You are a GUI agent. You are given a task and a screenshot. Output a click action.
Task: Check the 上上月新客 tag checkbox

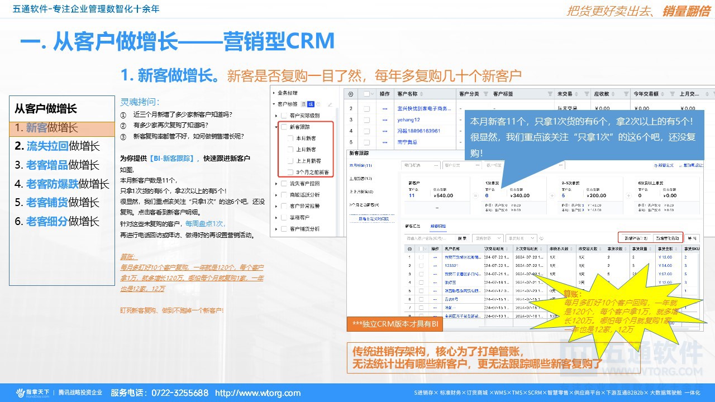(x=290, y=161)
